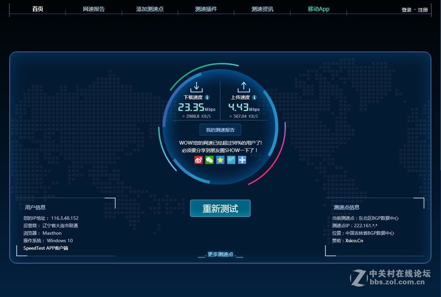
Task: Click the plus more-share icon
Action: click(242, 160)
